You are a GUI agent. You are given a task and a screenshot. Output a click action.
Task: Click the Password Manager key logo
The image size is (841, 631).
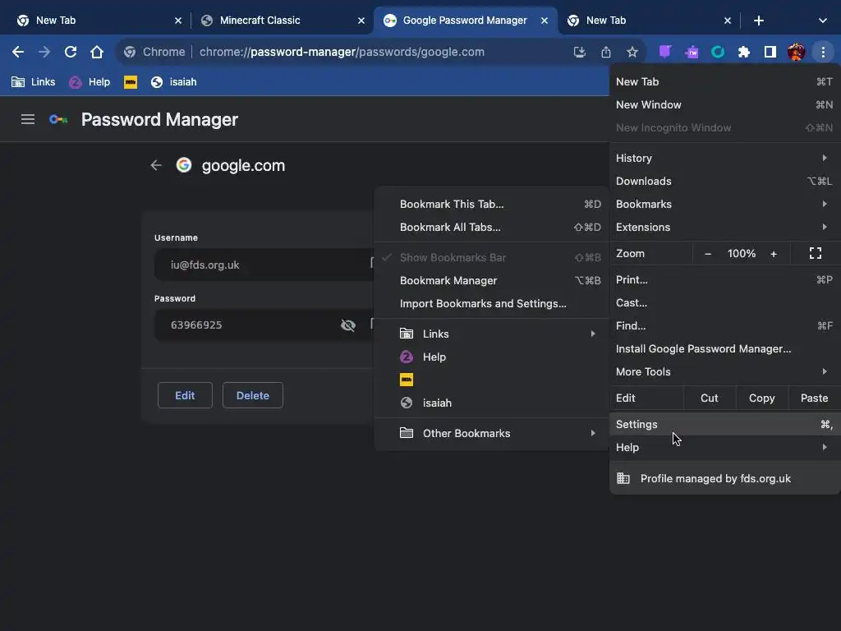(58, 119)
